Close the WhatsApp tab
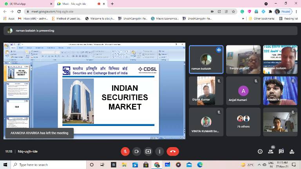301x169 pixels. [x=51, y=4]
